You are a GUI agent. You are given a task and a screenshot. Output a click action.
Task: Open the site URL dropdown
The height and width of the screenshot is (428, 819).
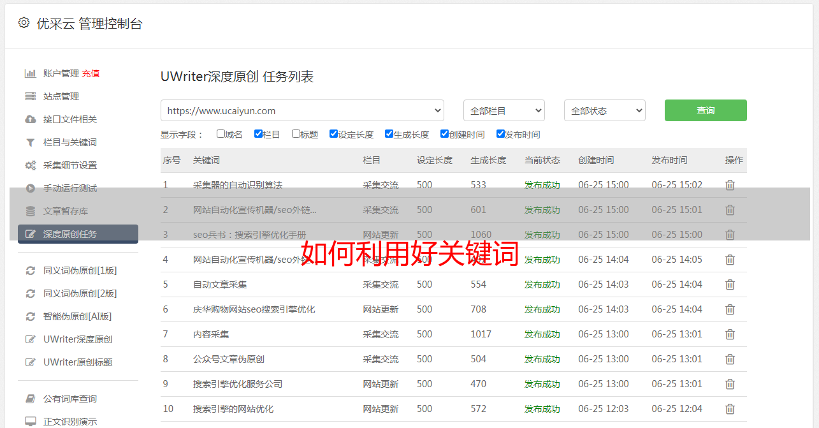(x=302, y=110)
